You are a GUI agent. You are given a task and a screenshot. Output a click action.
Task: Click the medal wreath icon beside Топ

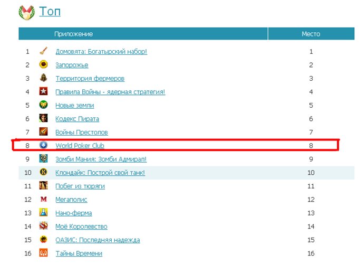pyautogui.click(x=27, y=12)
